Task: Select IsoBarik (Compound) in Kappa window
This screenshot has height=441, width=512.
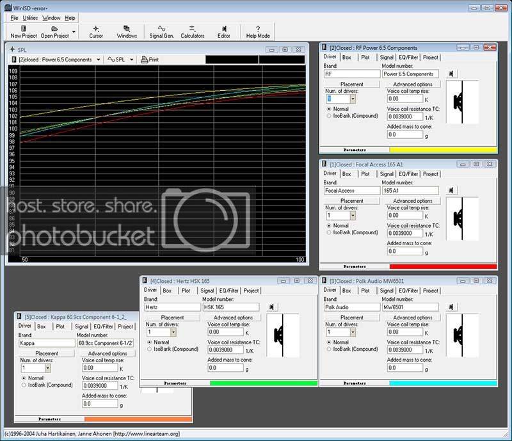Action: click(x=24, y=385)
